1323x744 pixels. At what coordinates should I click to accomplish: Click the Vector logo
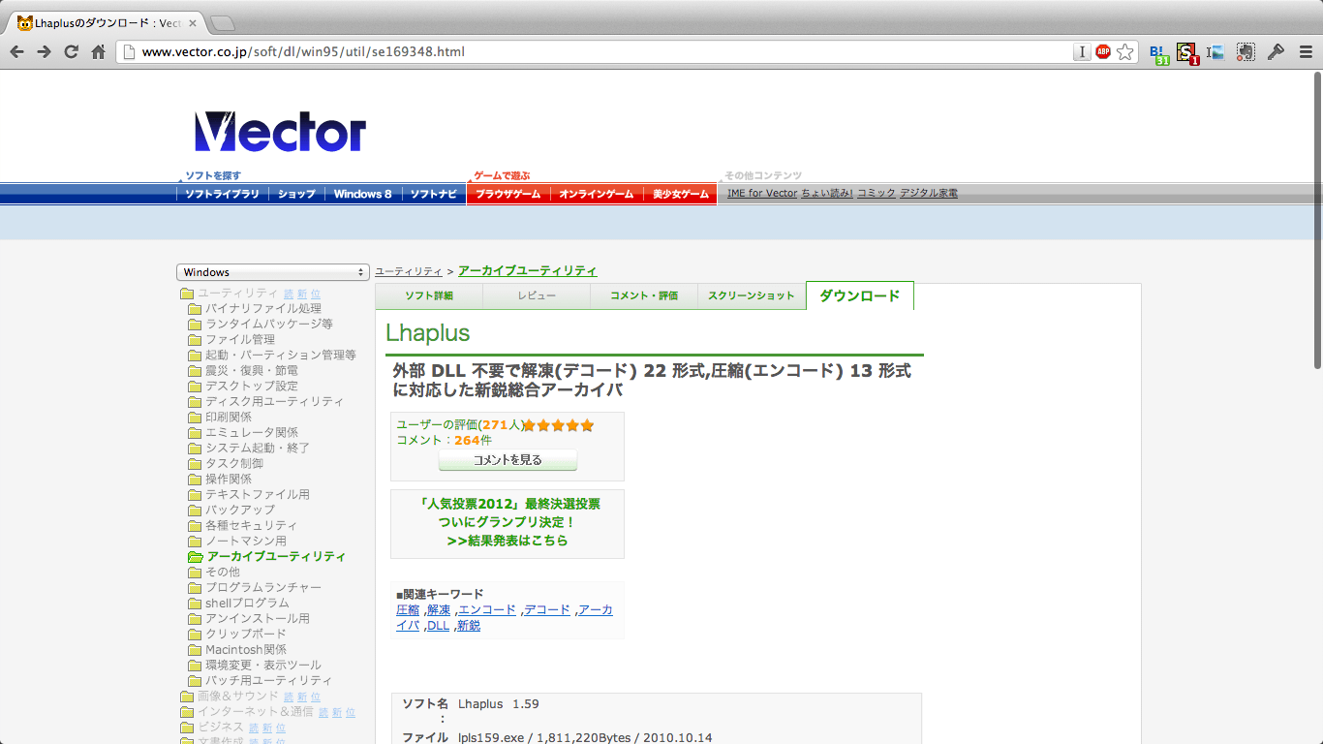[x=280, y=132]
